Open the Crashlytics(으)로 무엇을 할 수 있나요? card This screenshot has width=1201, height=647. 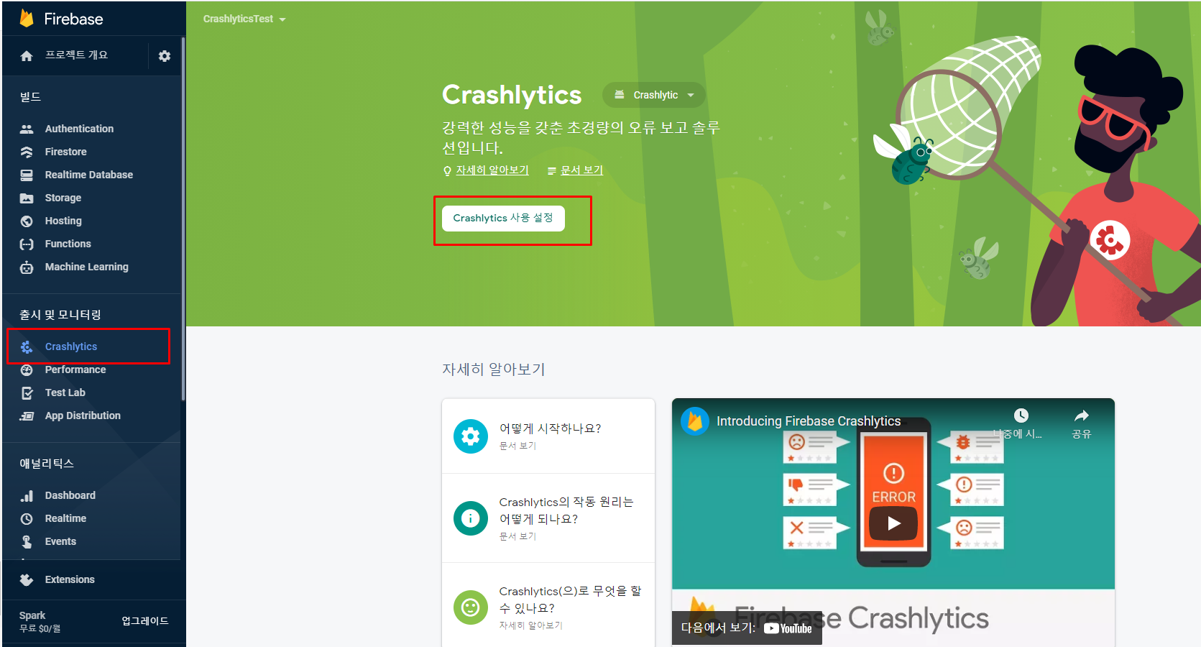548,605
